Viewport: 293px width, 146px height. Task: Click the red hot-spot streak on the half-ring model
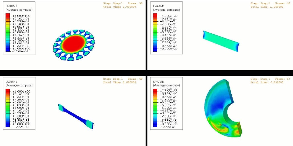coord(217,127)
